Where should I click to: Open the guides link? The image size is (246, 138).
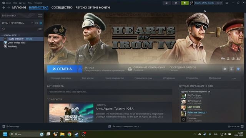click(x=192, y=78)
